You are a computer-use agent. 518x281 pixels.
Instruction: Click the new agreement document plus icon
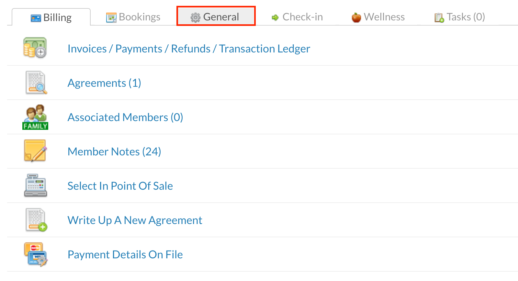pos(36,220)
